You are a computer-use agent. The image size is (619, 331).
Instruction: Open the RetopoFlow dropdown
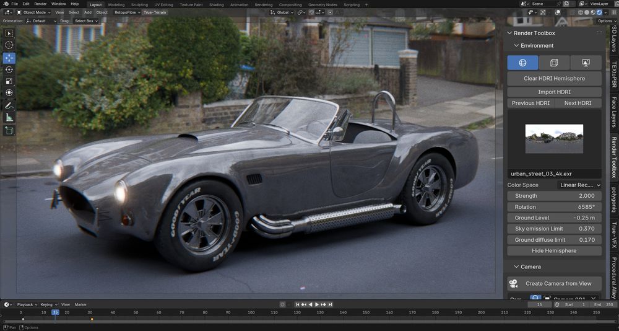[127, 12]
